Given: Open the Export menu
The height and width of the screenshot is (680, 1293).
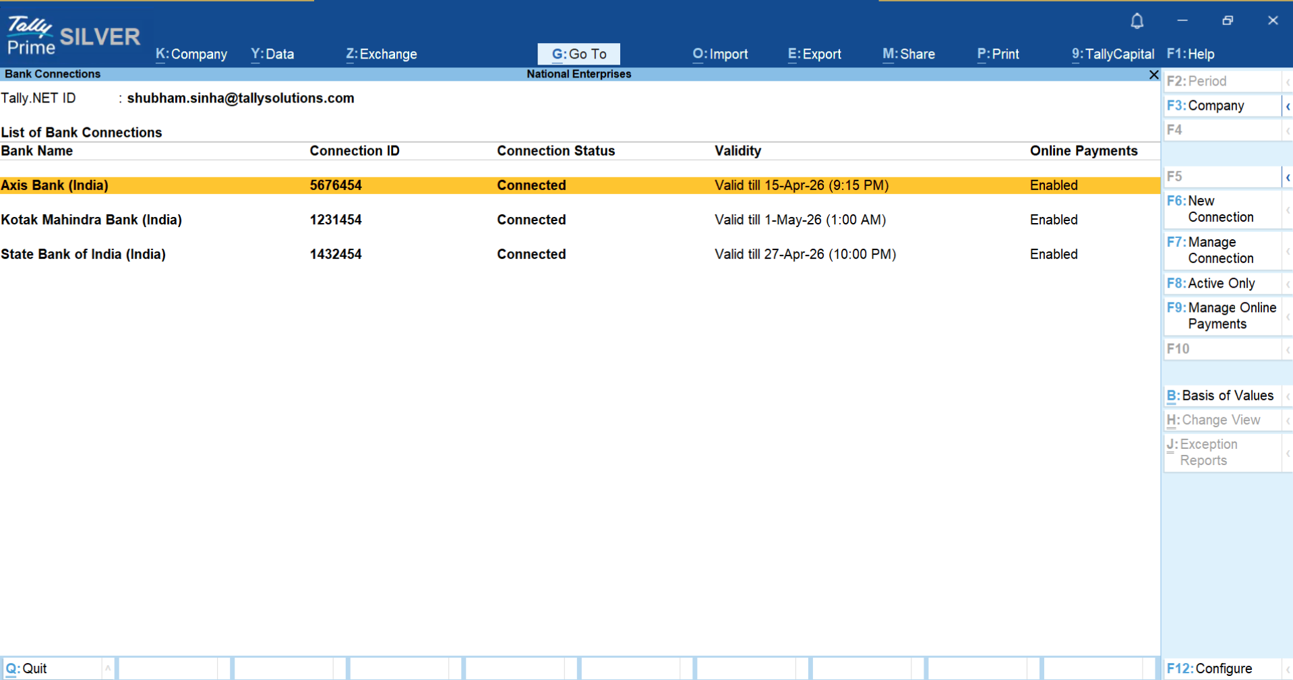Looking at the screenshot, I should 814,54.
